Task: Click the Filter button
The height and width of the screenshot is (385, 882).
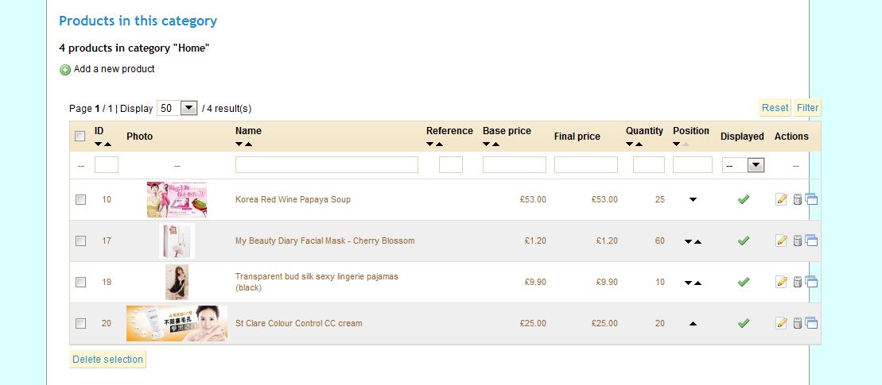Action: 807,108
